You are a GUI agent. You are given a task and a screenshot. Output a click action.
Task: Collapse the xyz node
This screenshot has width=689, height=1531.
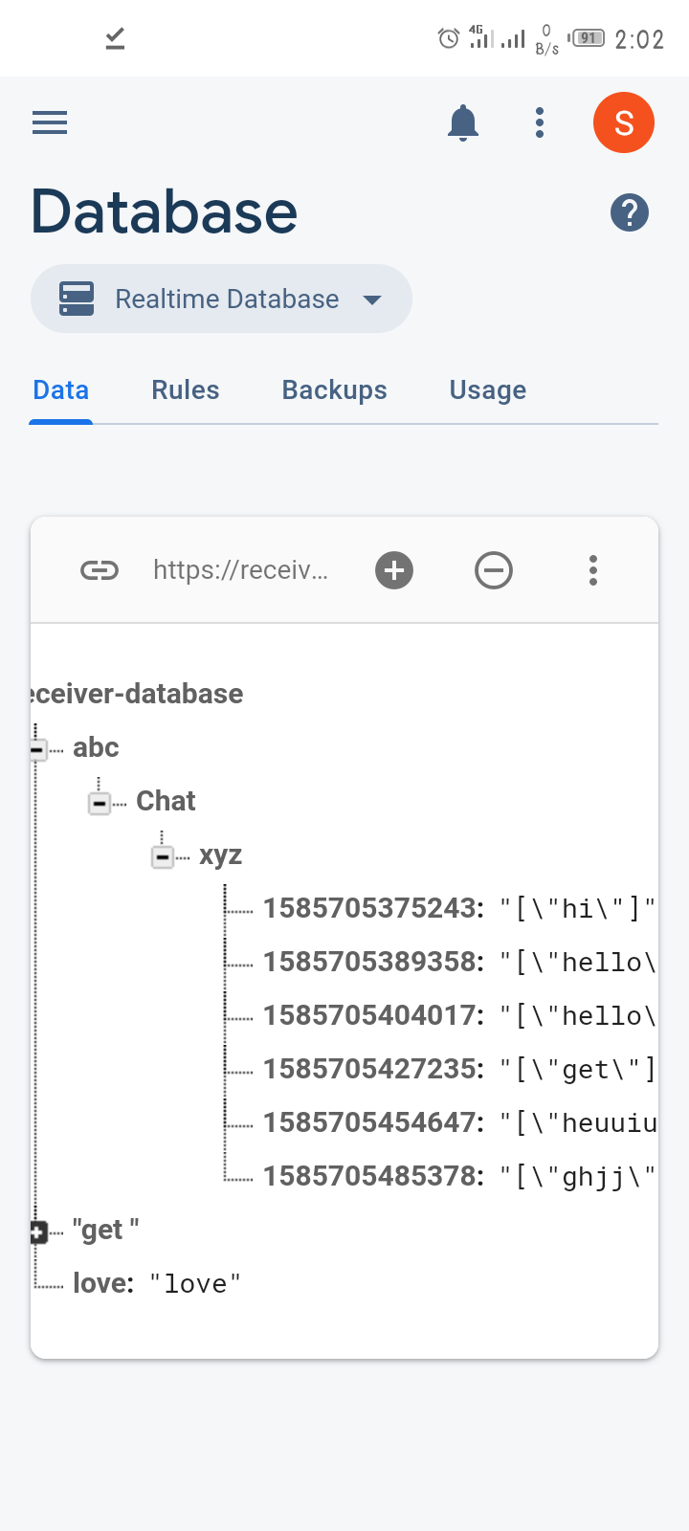pyautogui.click(x=163, y=856)
